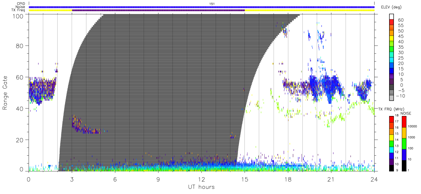Image resolution: width=421 pixels, height=194 pixels.
Task: Click the 'Range Gate' axis title
Action: tap(5, 93)
